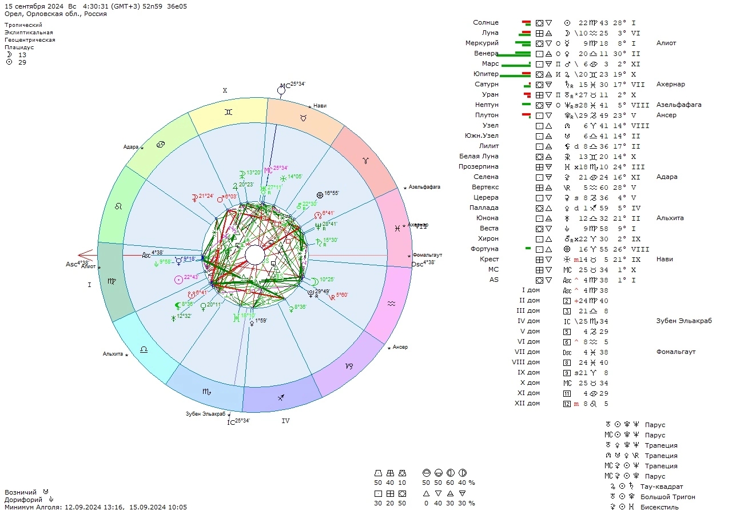Select the 'Меркурий' row label in the table

(482, 43)
